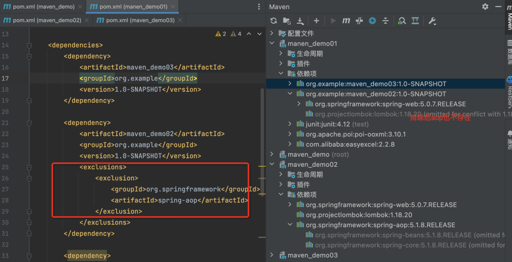The image size is (512, 262).
Task: Jump to previous highlighted problem with the up arrow
Action: (249, 34)
